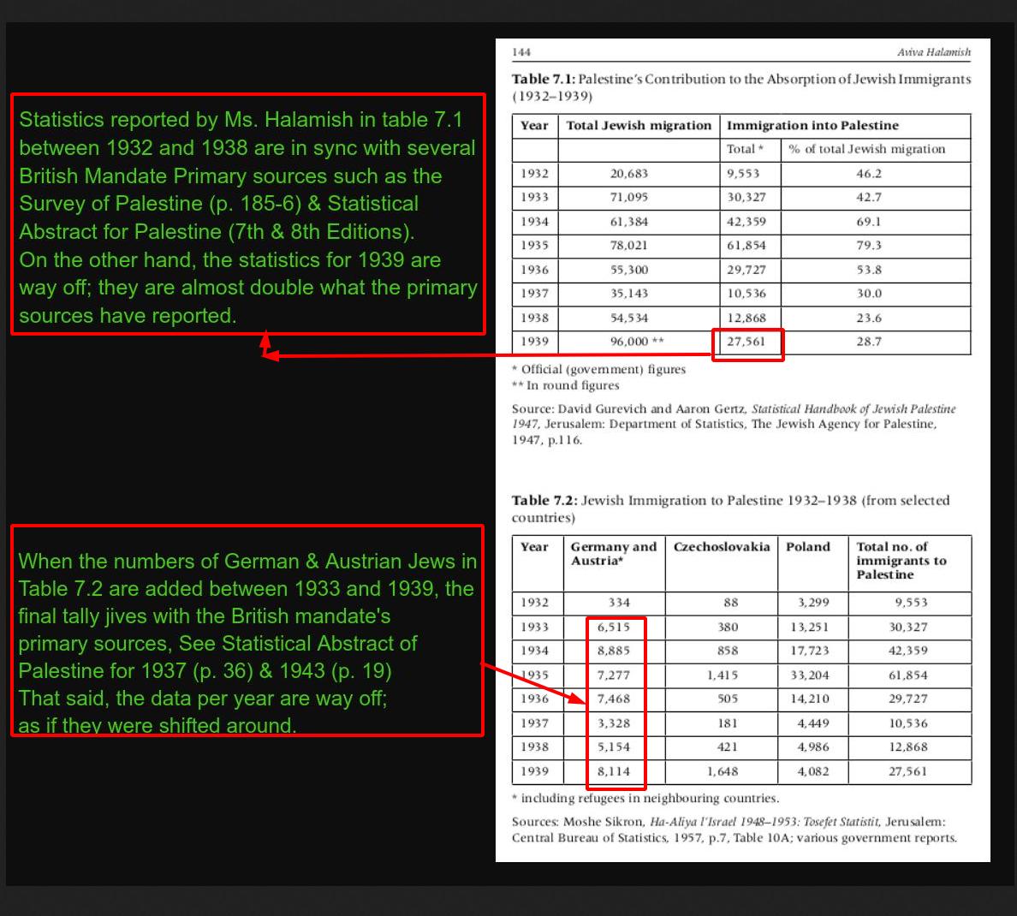Click the page number 144 in the header
The height and width of the screenshot is (916, 1017).
(x=521, y=52)
